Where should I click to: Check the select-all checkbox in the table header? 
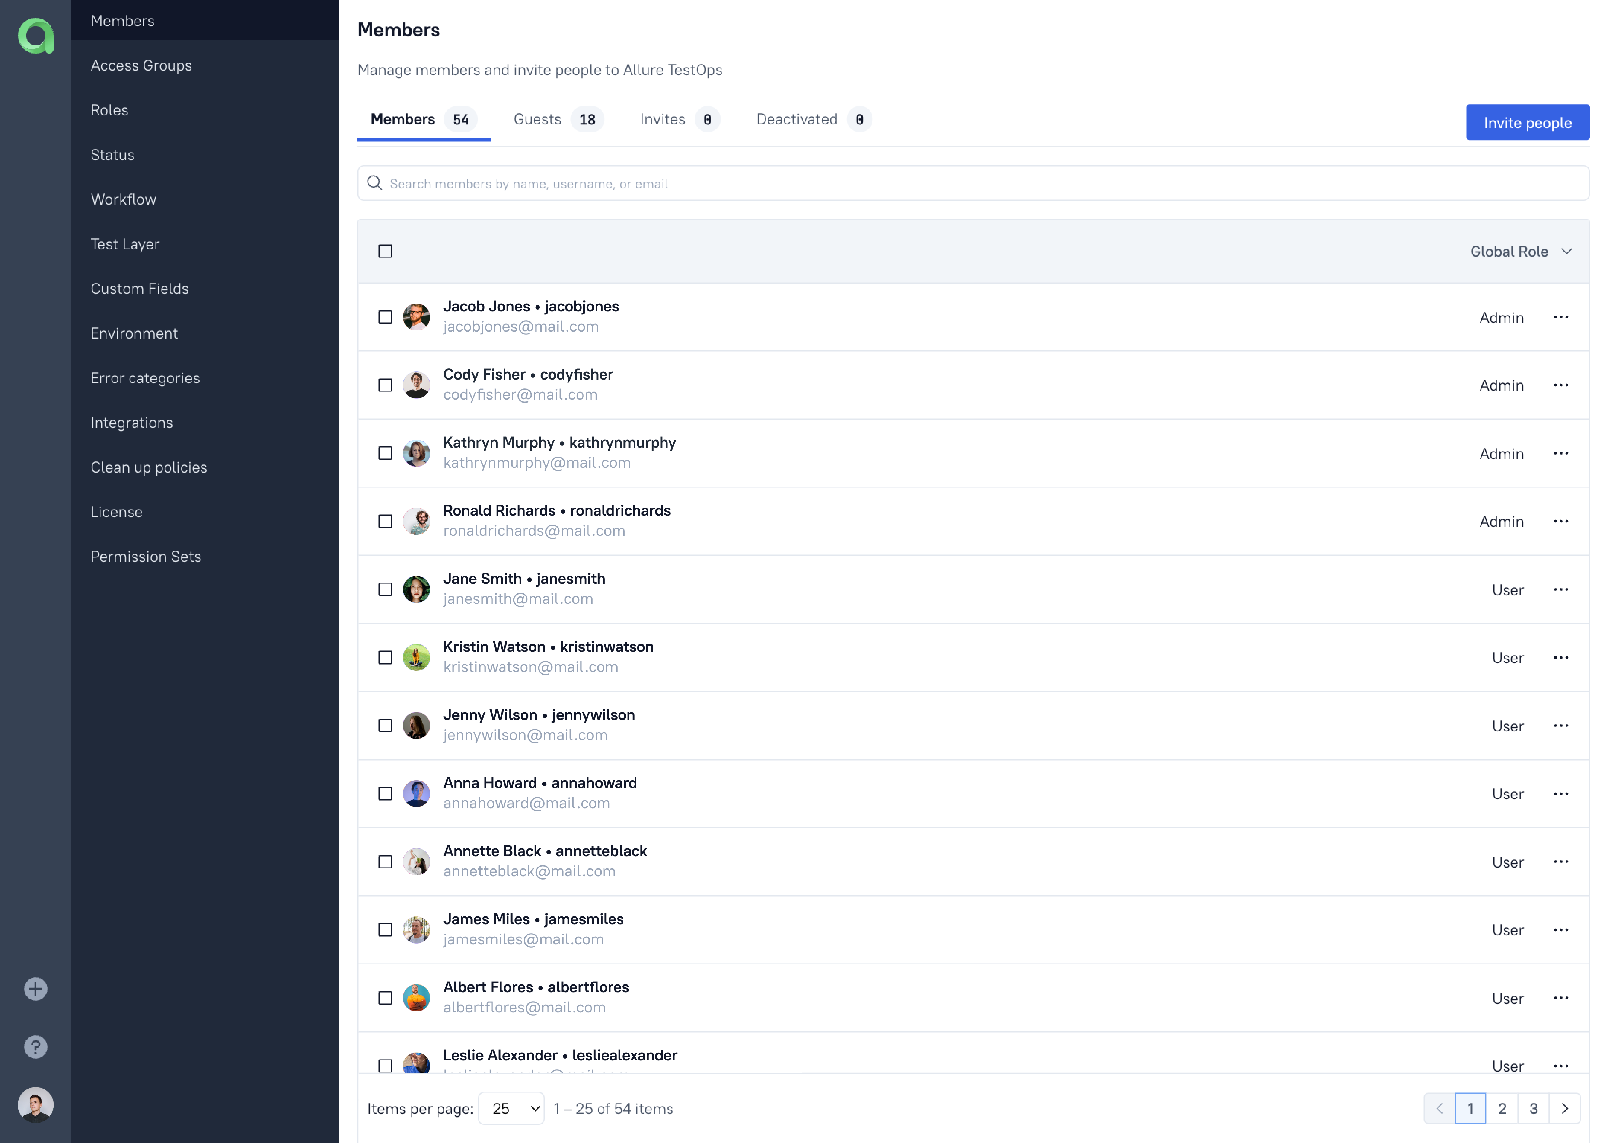tap(385, 250)
